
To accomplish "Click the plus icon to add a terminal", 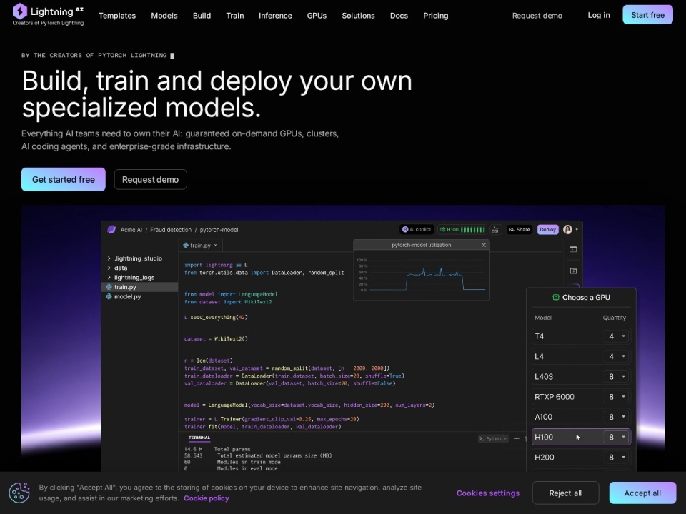I will [517, 438].
